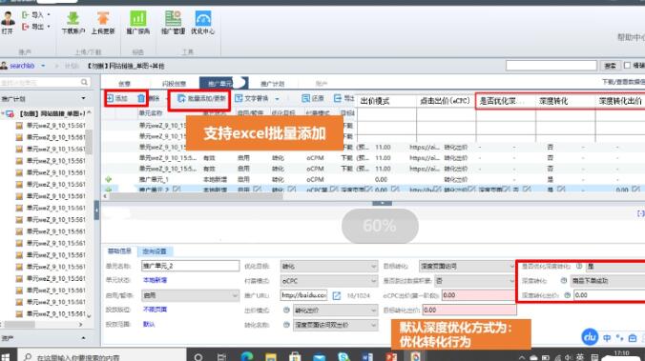Click the magnifier in left search box
The height and width of the screenshot is (361, 645).
[84, 83]
